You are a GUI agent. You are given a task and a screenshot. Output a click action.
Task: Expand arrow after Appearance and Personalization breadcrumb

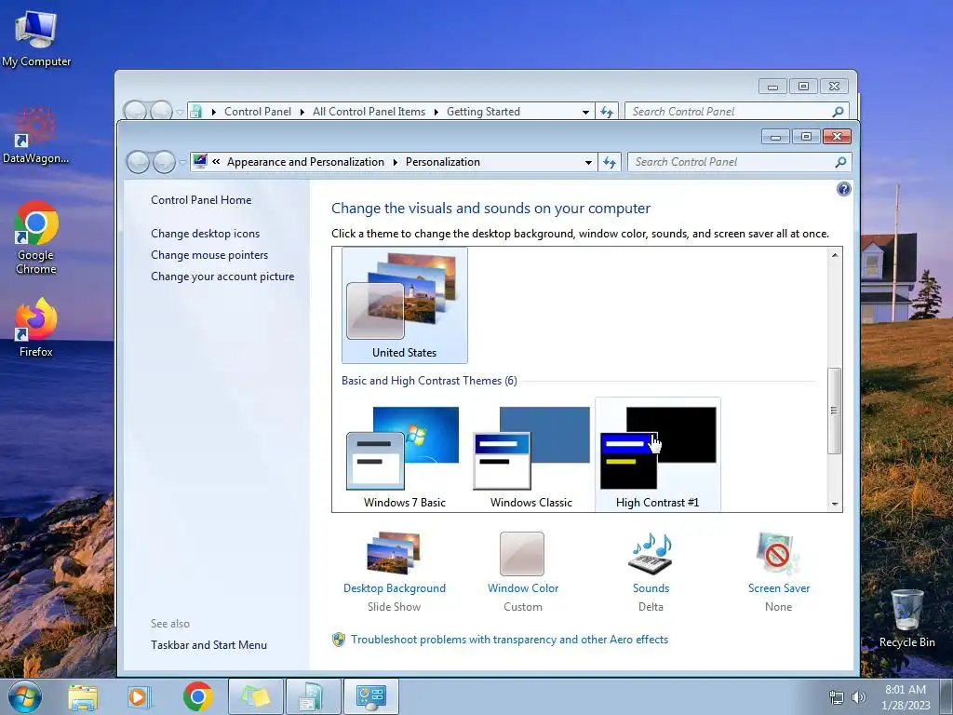395,162
